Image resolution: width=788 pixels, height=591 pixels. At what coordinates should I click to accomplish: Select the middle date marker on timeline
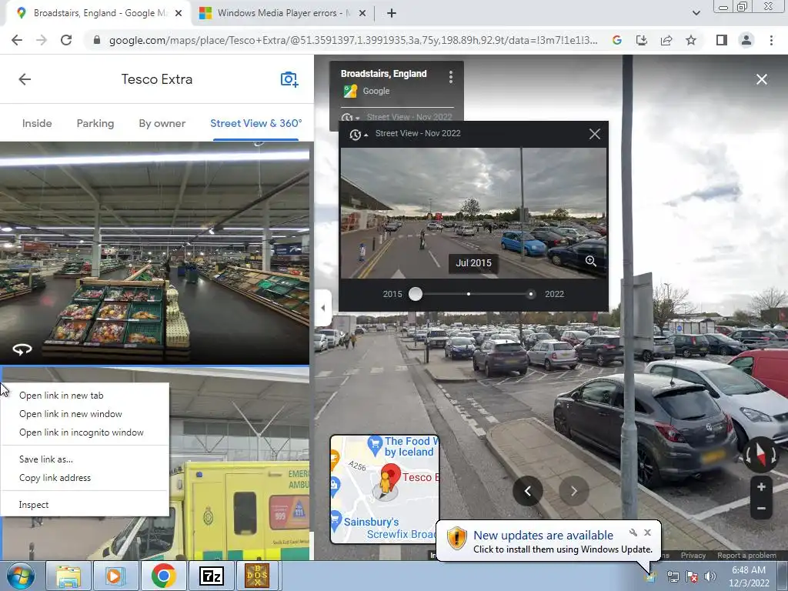tap(469, 294)
